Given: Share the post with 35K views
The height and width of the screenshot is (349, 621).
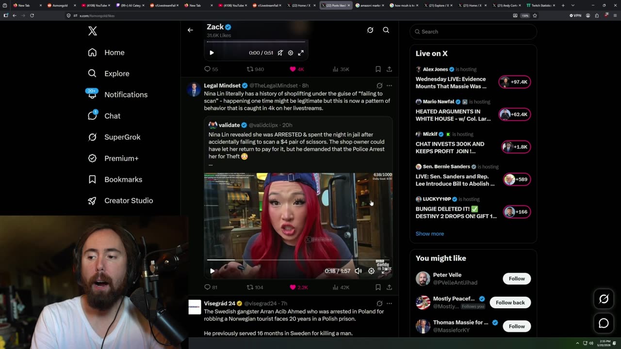Looking at the screenshot, I should 389,69.
